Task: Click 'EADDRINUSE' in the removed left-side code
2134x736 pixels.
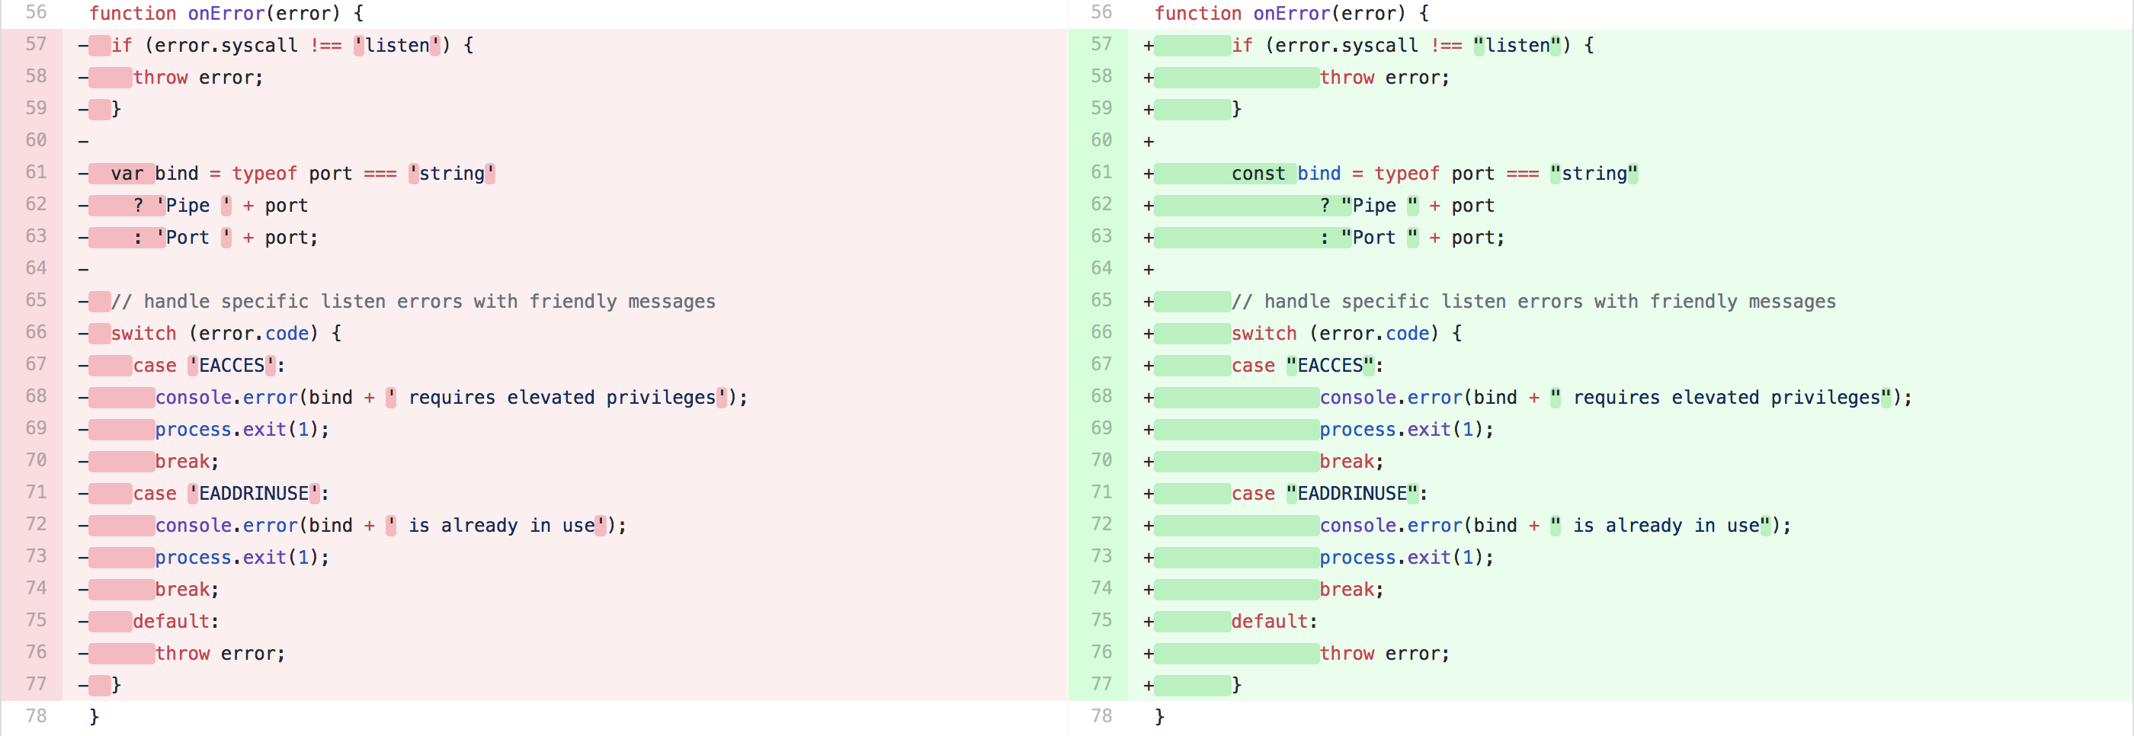Action: point(254,494)
